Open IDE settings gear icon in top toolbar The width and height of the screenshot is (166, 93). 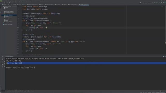[x=163, y=3]
